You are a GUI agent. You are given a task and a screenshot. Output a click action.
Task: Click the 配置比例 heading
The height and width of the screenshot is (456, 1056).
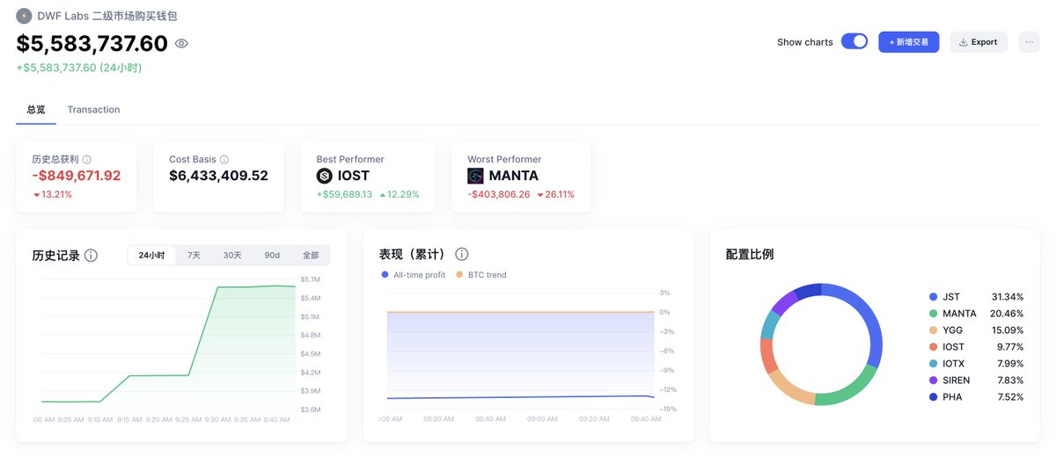[x=750, y=254]
